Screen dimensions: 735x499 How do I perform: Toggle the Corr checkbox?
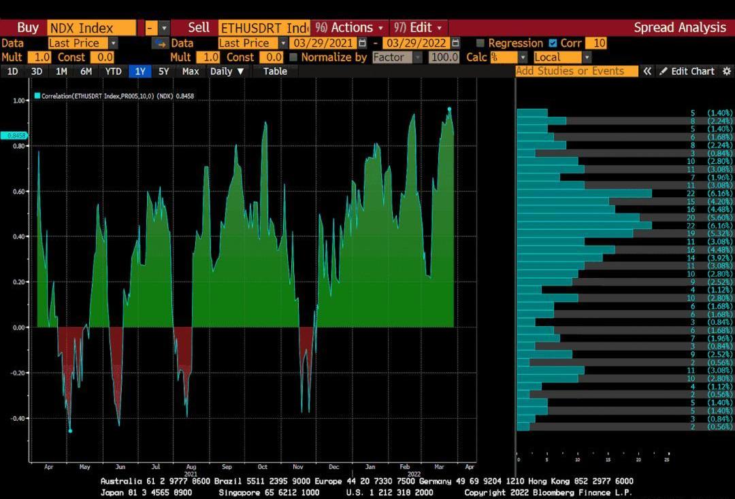[x=553, y=43]
